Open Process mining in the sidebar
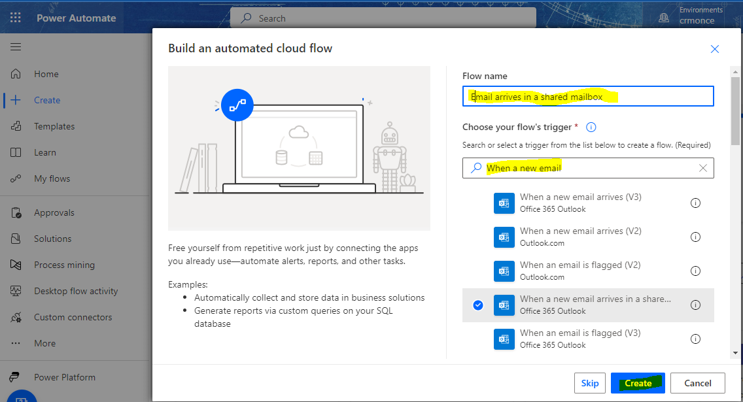The image size is (743, 402). (65, 265)
